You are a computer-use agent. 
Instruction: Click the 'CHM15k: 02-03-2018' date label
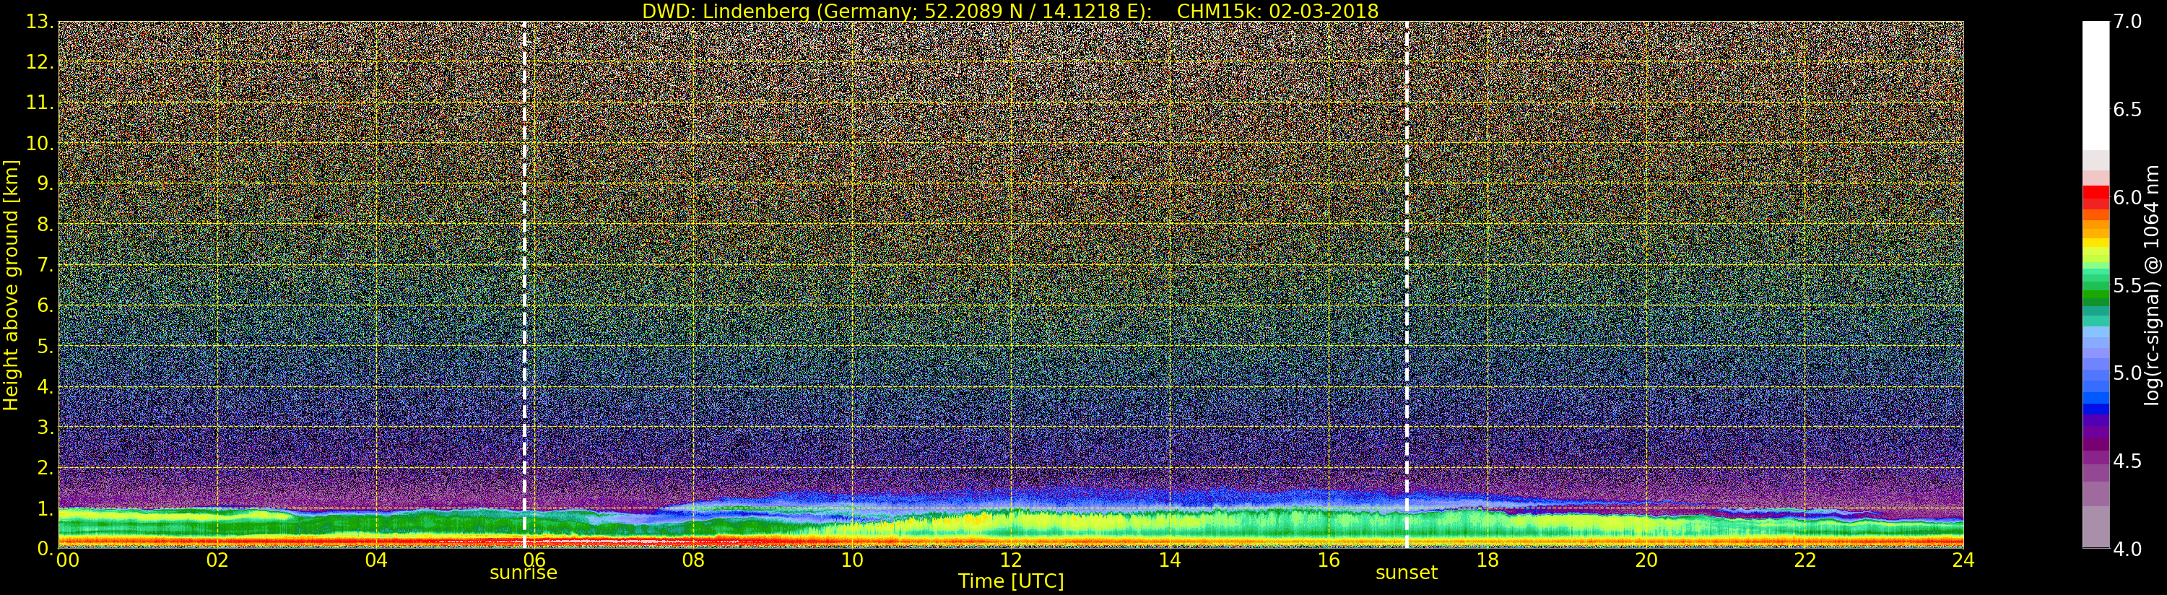[1277, 11]
